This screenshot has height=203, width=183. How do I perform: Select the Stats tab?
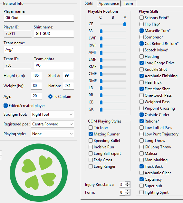point(89,3)
